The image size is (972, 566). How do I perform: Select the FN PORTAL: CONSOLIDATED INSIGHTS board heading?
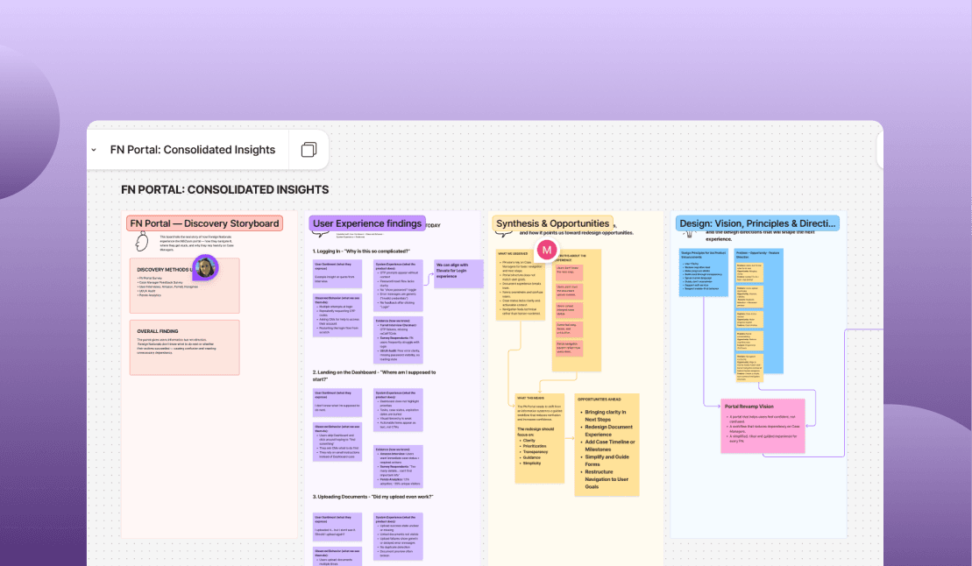point(224,190)
